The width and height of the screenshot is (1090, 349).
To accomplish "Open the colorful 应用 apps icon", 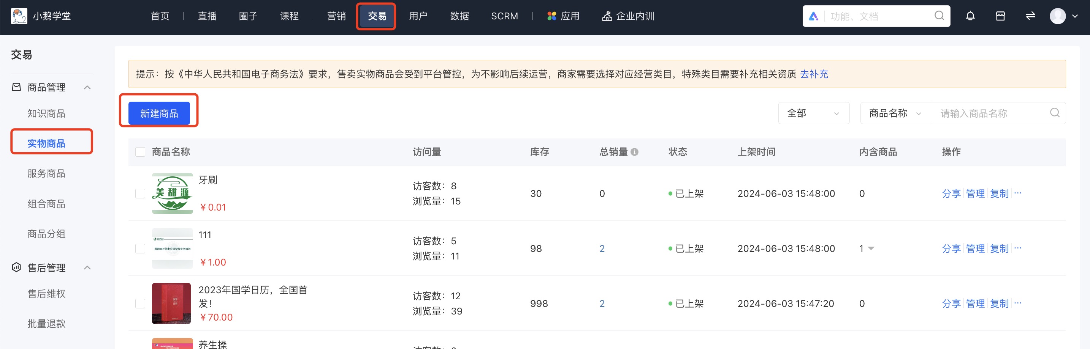I will tap(551, 16).
